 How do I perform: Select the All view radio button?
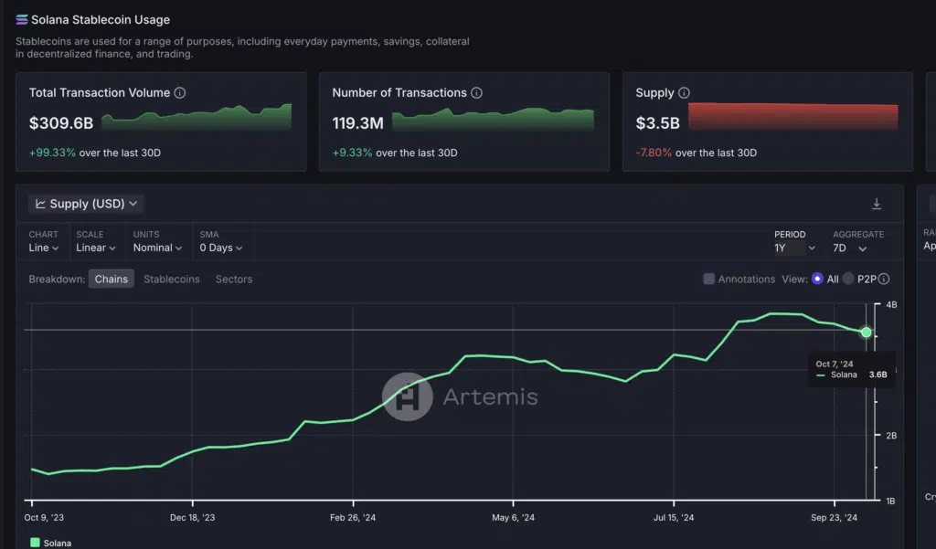coord(817,279)
